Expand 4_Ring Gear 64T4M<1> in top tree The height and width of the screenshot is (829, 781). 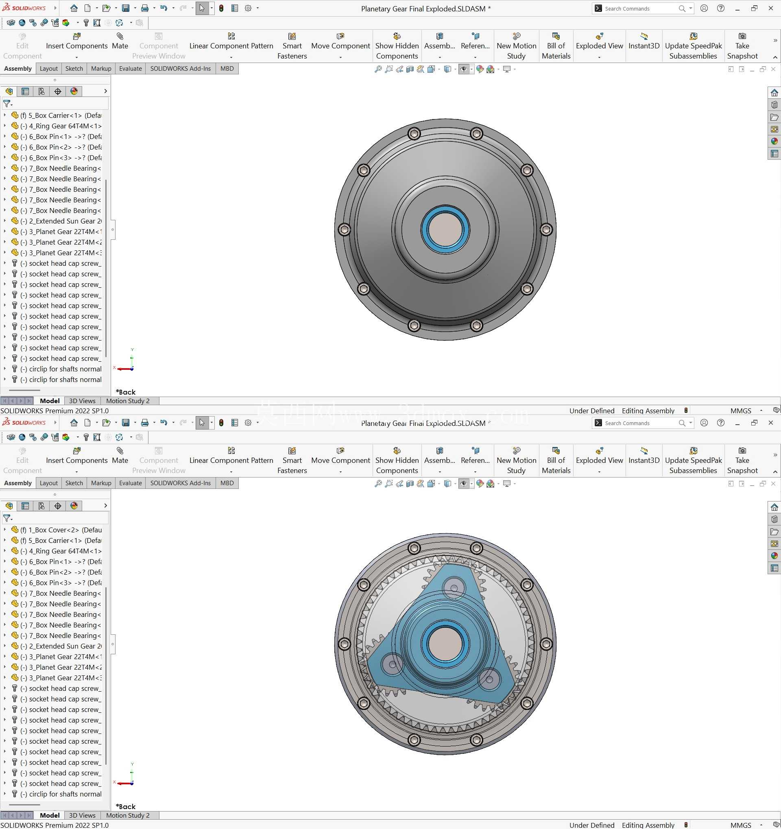pos(4,126)
